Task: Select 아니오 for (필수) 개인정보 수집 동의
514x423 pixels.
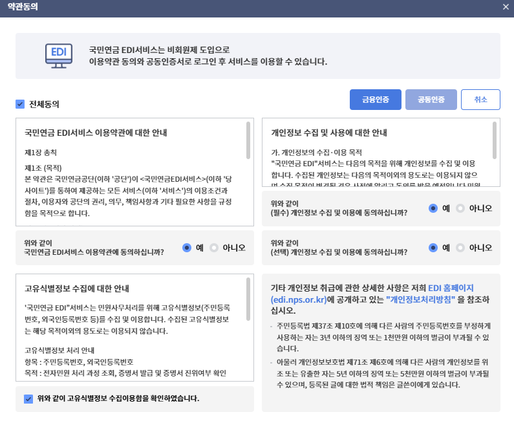Action: coord(460,208)
